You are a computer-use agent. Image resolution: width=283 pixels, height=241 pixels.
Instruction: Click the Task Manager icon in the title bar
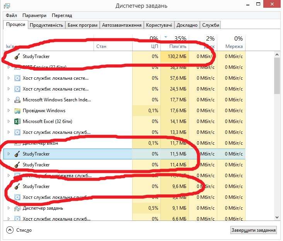7,5
